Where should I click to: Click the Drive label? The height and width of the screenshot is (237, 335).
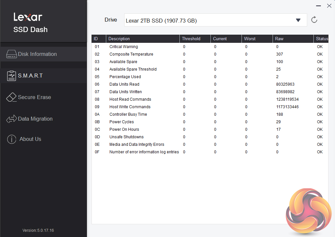tap(111, 20)
